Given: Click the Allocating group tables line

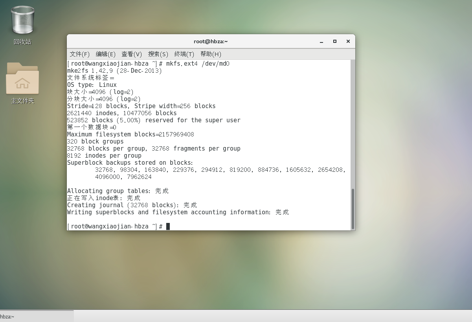Looking at the screenshot, I should pos(118,191).
